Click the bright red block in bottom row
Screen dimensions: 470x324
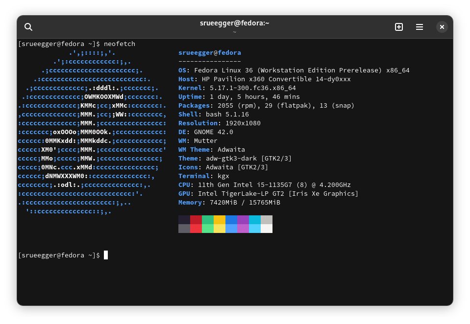click(196, 229)
